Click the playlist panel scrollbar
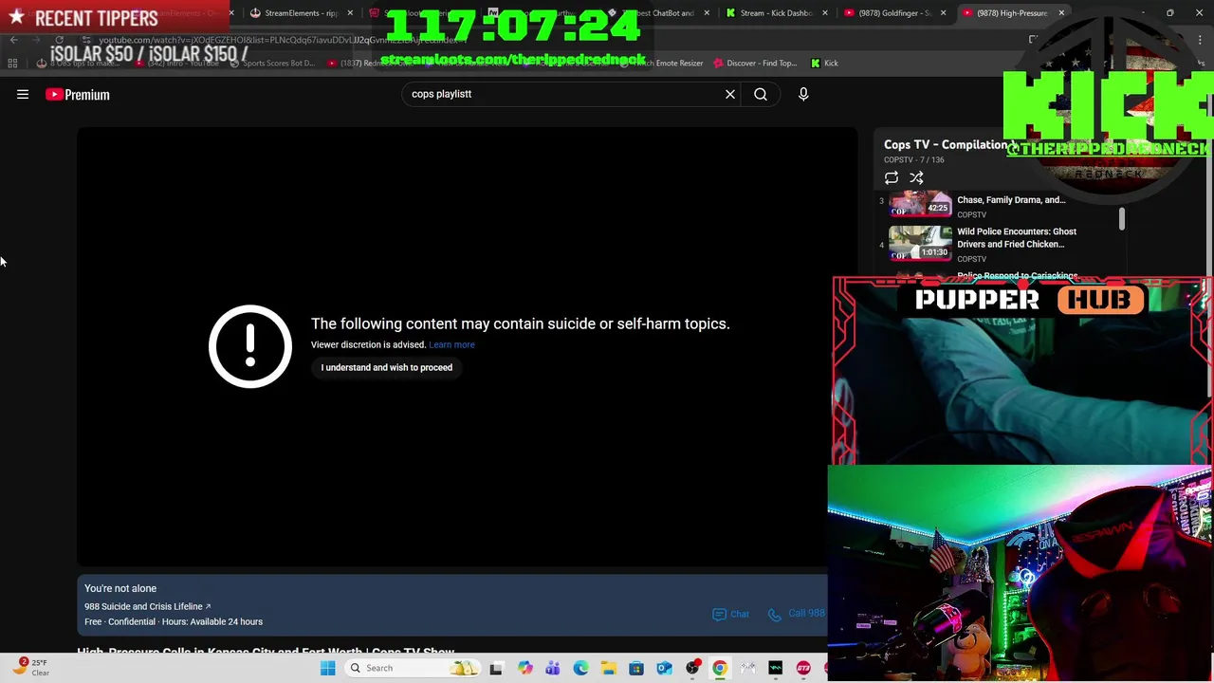 (x=1121, y=219)
